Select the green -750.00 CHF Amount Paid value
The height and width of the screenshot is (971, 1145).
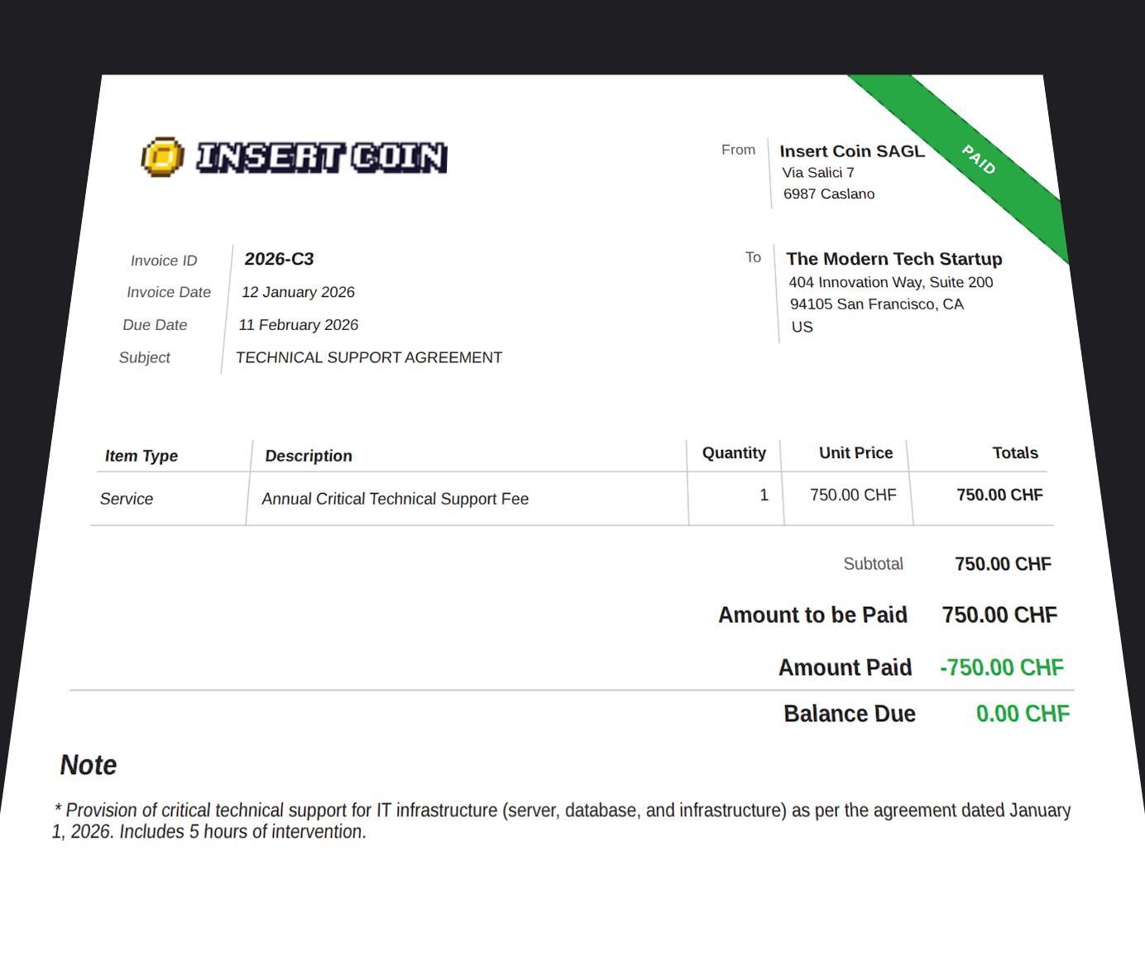click(1001, 667)
